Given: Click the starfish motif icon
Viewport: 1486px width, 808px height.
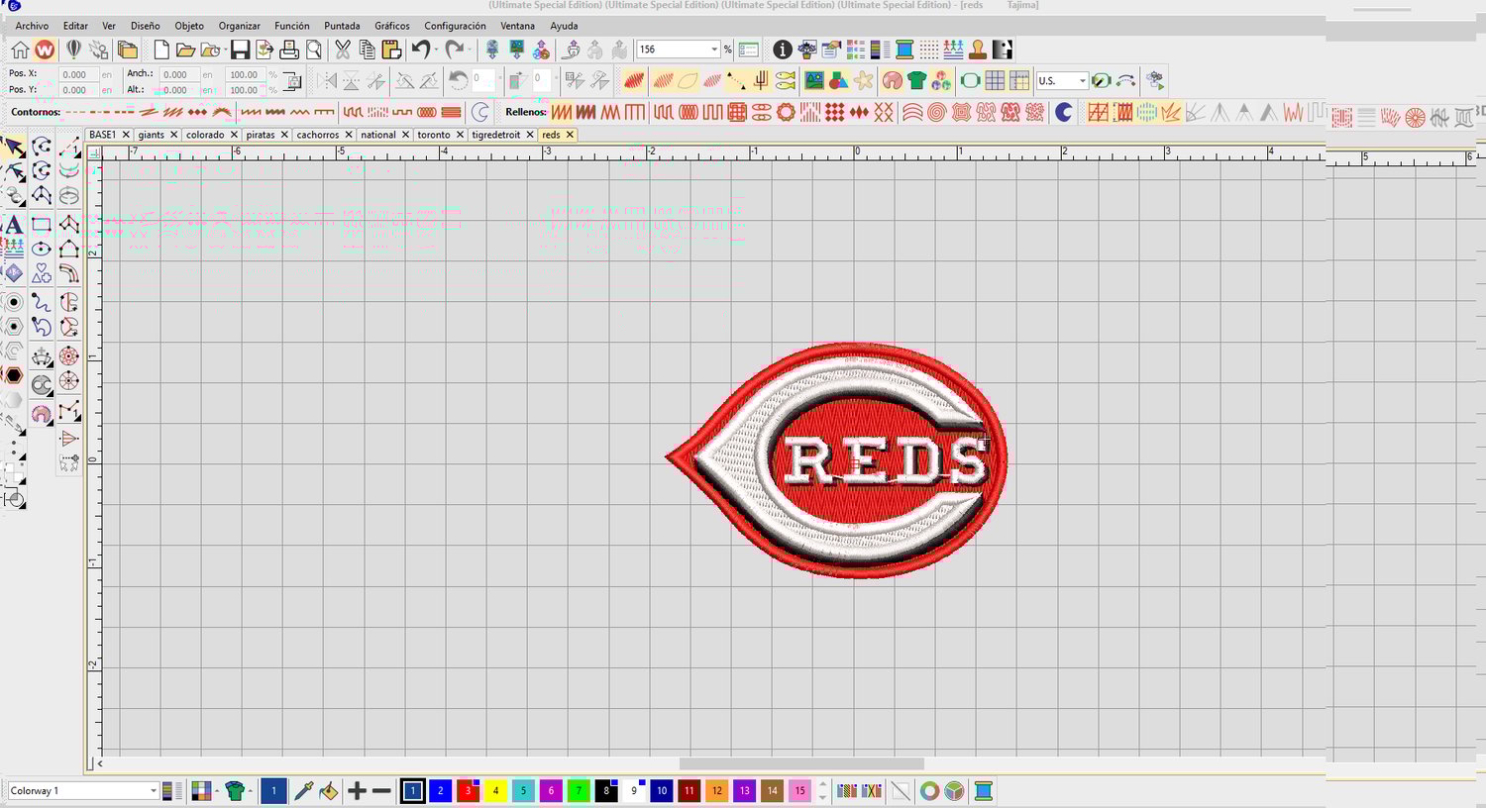Looking at the screenshot, I should [x=864, y=81].
